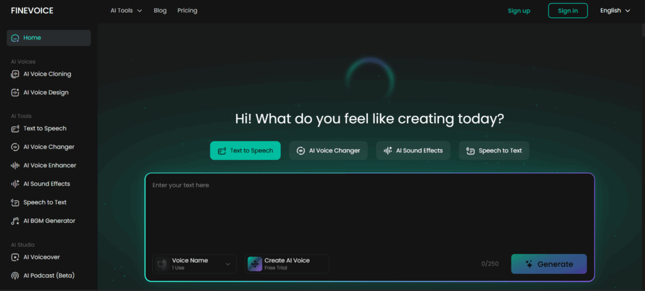Screen dimensions: 645x291
Task: Open AI Voice Enhancer waveform icon
Action: pyautogui.click(x=15, y=166)
